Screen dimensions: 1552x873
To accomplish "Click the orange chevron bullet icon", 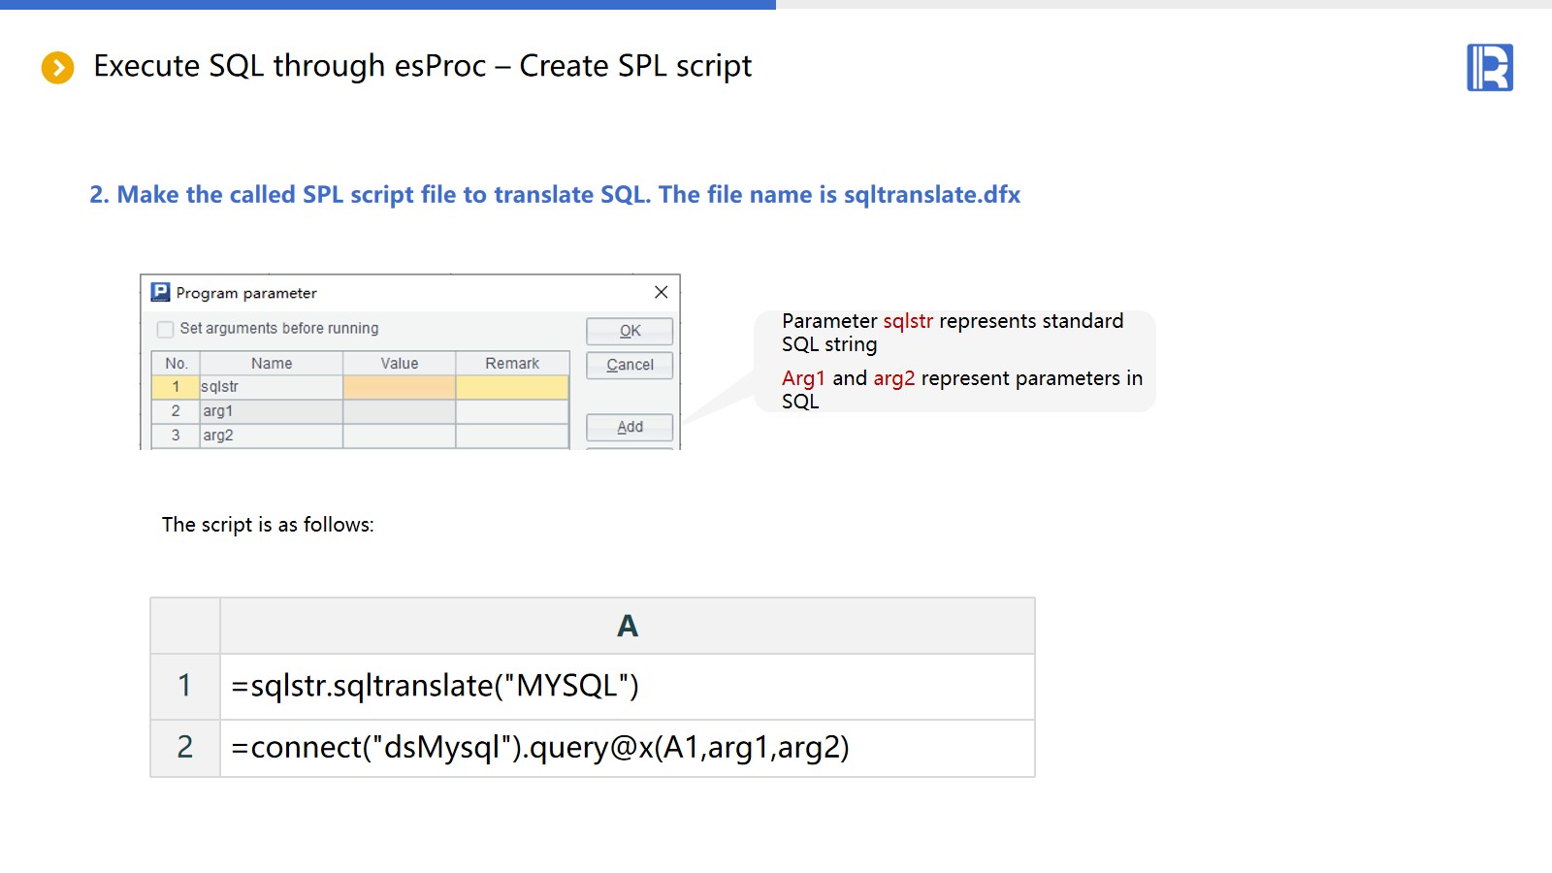I will click(58, 68).
